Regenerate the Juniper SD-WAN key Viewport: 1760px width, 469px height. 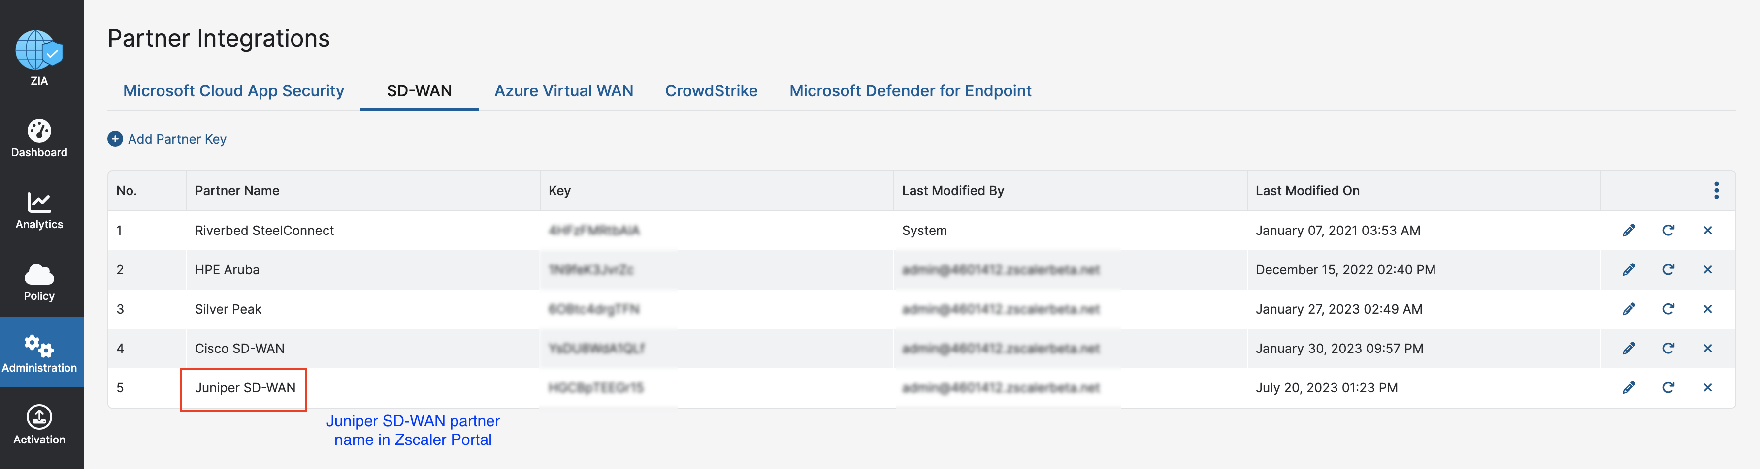tap(1668, 388)
